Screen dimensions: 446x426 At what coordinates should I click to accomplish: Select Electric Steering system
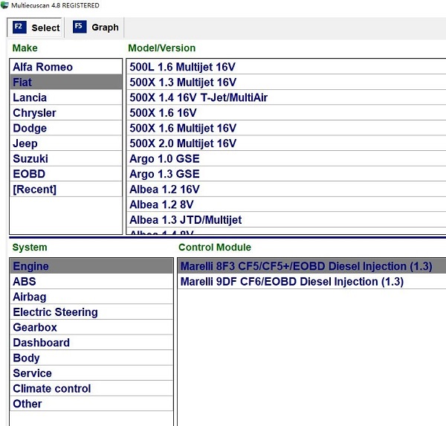55,312
